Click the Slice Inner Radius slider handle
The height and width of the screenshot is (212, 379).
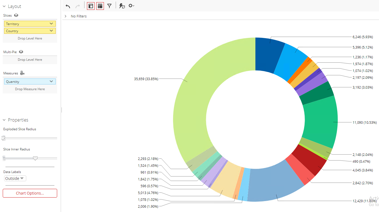pos(35,158)
